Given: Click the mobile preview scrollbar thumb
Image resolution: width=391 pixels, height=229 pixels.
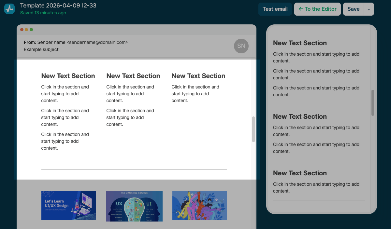Looking at the screenshot, I should coord(373,102).
